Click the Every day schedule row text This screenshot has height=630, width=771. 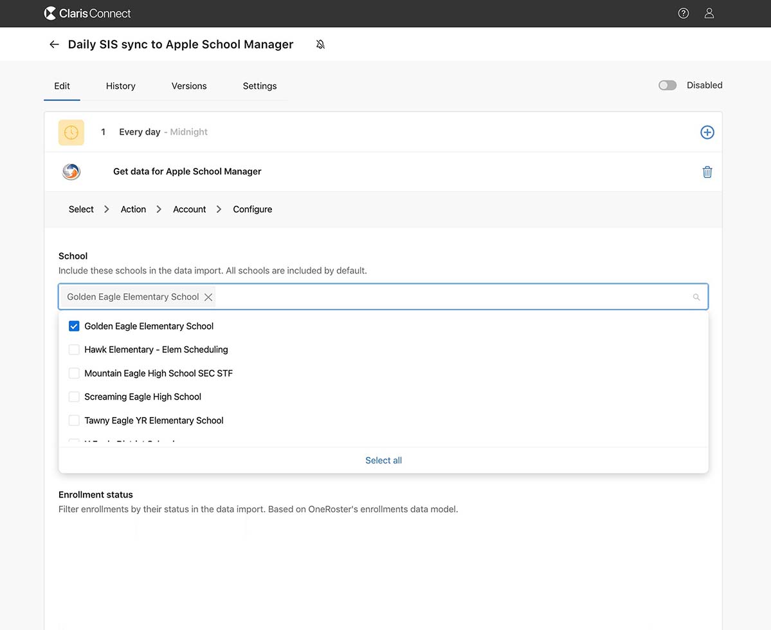[140, 132]
